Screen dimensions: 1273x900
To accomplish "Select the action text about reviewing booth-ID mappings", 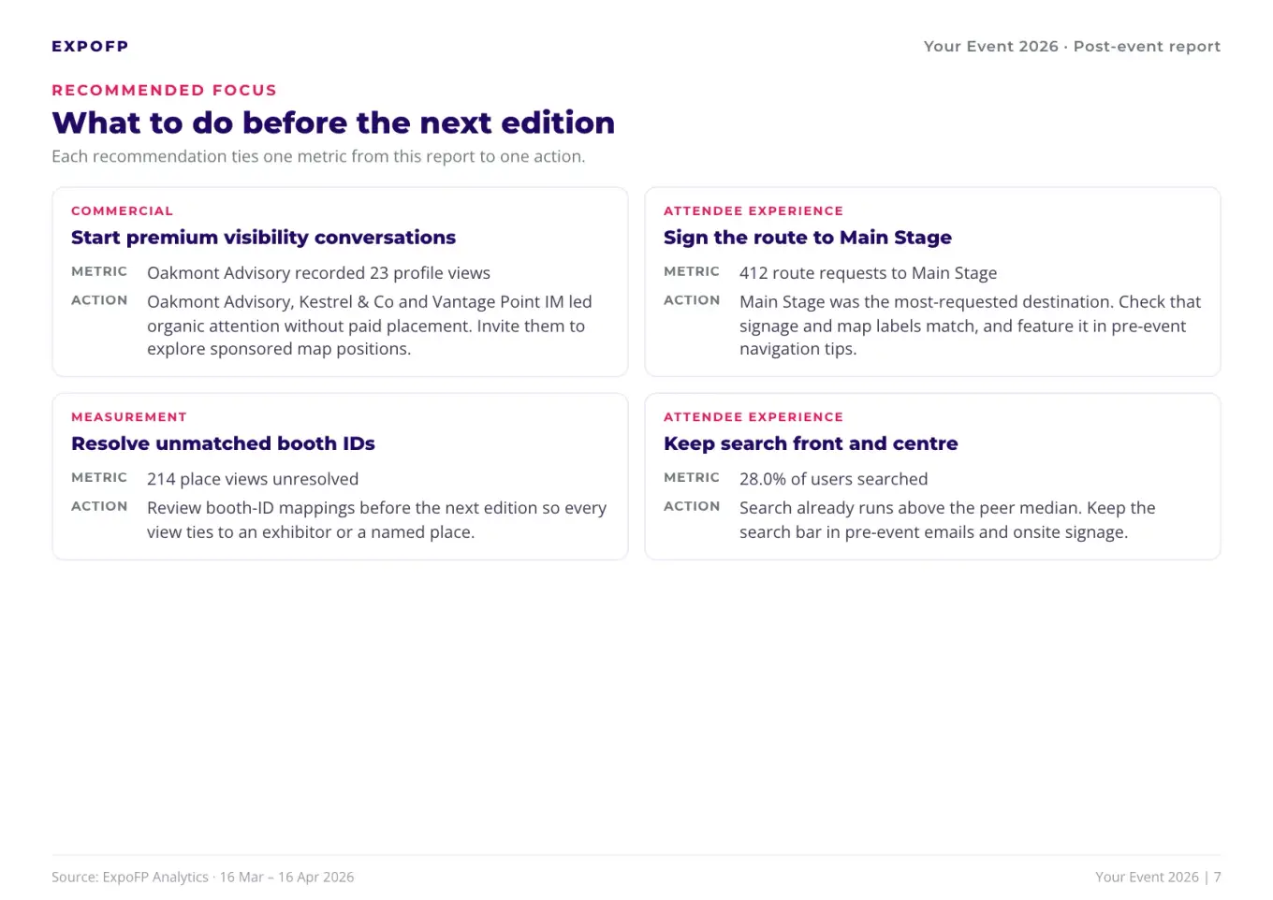I will pyautogui.click(x=376, y=520).
